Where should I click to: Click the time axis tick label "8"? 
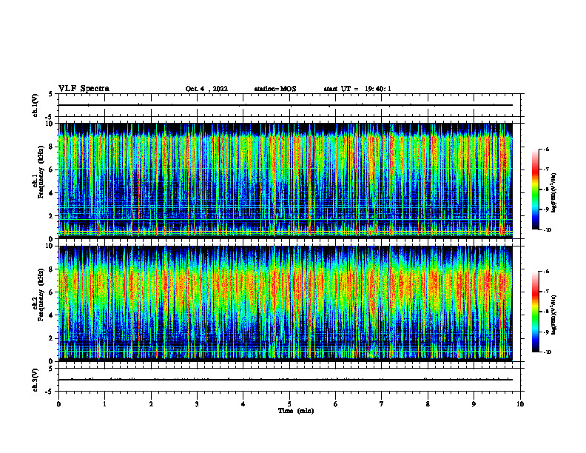pyautogui.click(x=428, y=404)
